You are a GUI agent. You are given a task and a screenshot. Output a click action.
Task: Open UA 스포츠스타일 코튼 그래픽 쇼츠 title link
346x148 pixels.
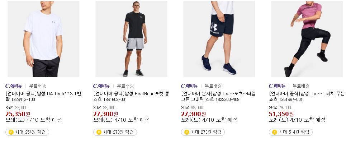click(218, 97)
